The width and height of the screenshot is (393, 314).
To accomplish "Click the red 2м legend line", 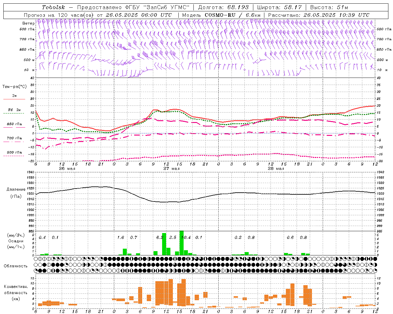I will [14, 99].
